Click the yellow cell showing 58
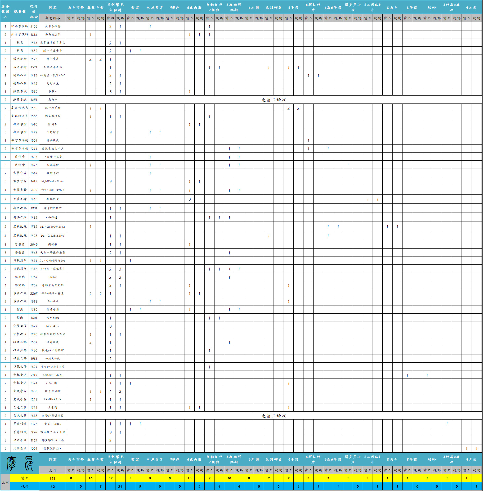This screenshot has width=483, height=491. 110,478
